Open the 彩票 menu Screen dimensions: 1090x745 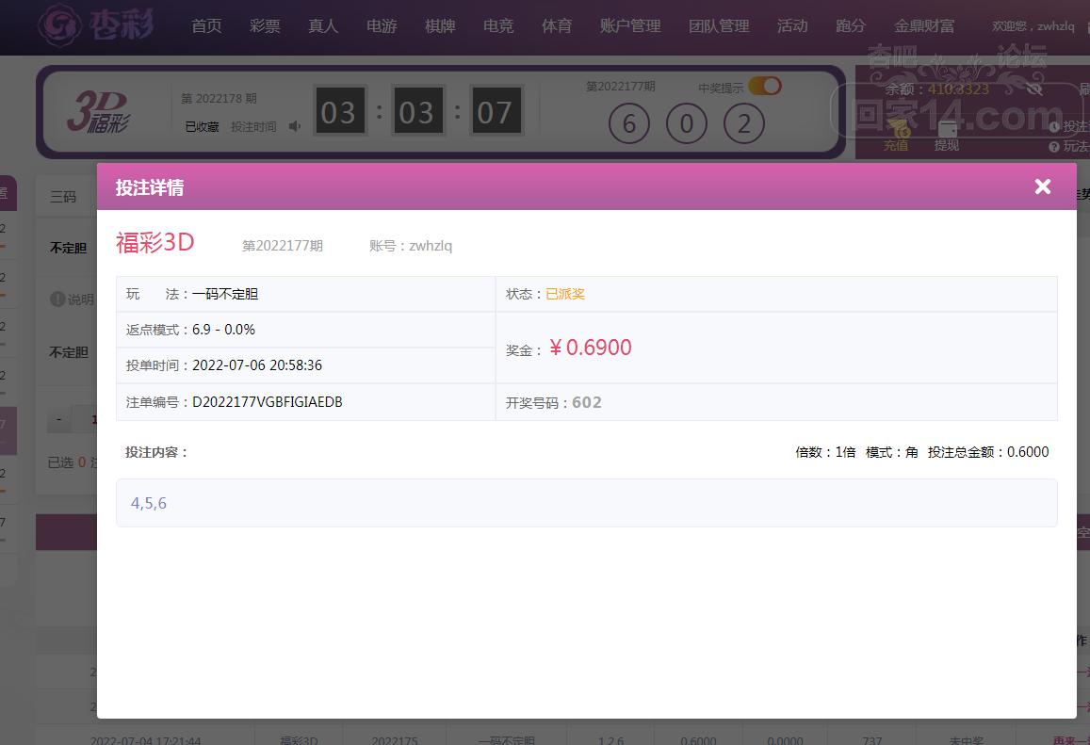[x=265, y=26]
